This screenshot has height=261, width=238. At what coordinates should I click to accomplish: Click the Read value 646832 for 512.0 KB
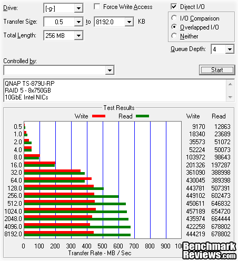[221, 204]
